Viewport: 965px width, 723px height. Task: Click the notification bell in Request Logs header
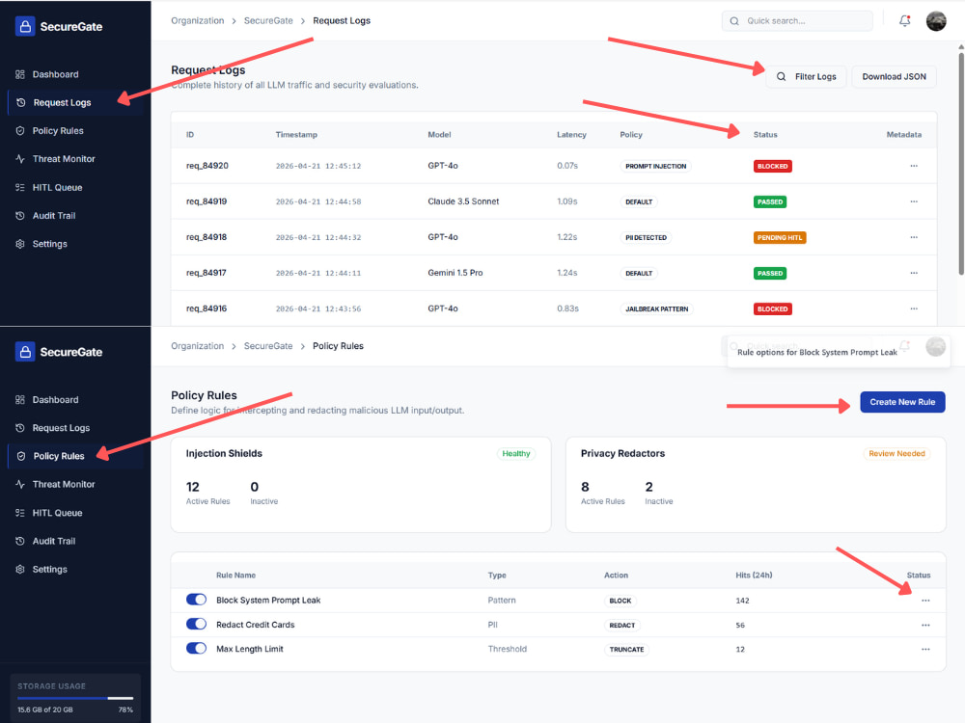click(905, 21)
